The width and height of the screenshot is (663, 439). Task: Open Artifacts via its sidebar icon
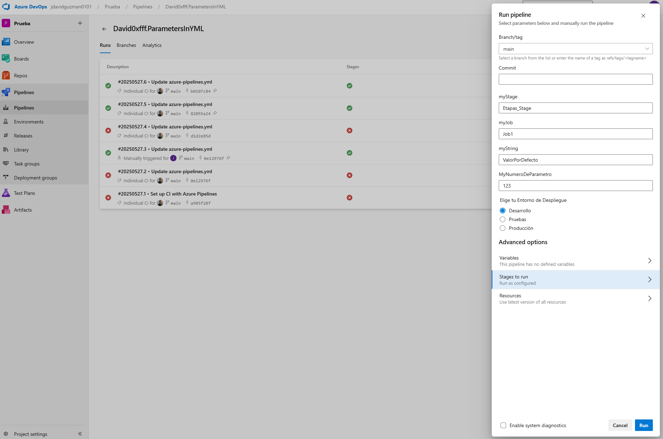pyautogui.click(x=6, y=210)
